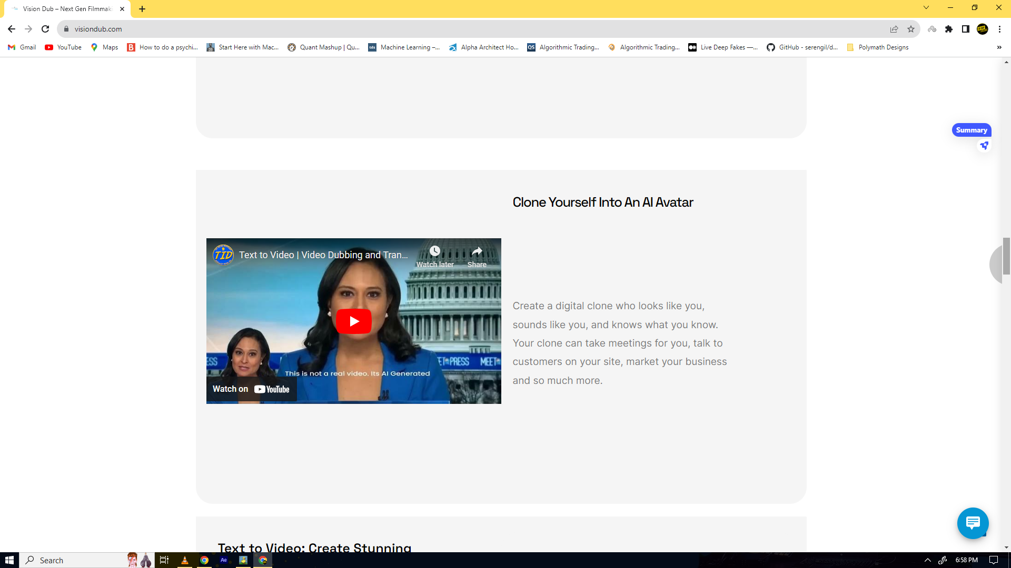Open Chrome three-dot menu
This screenshot has width=1011, height=568.
(x=999, y=29)
